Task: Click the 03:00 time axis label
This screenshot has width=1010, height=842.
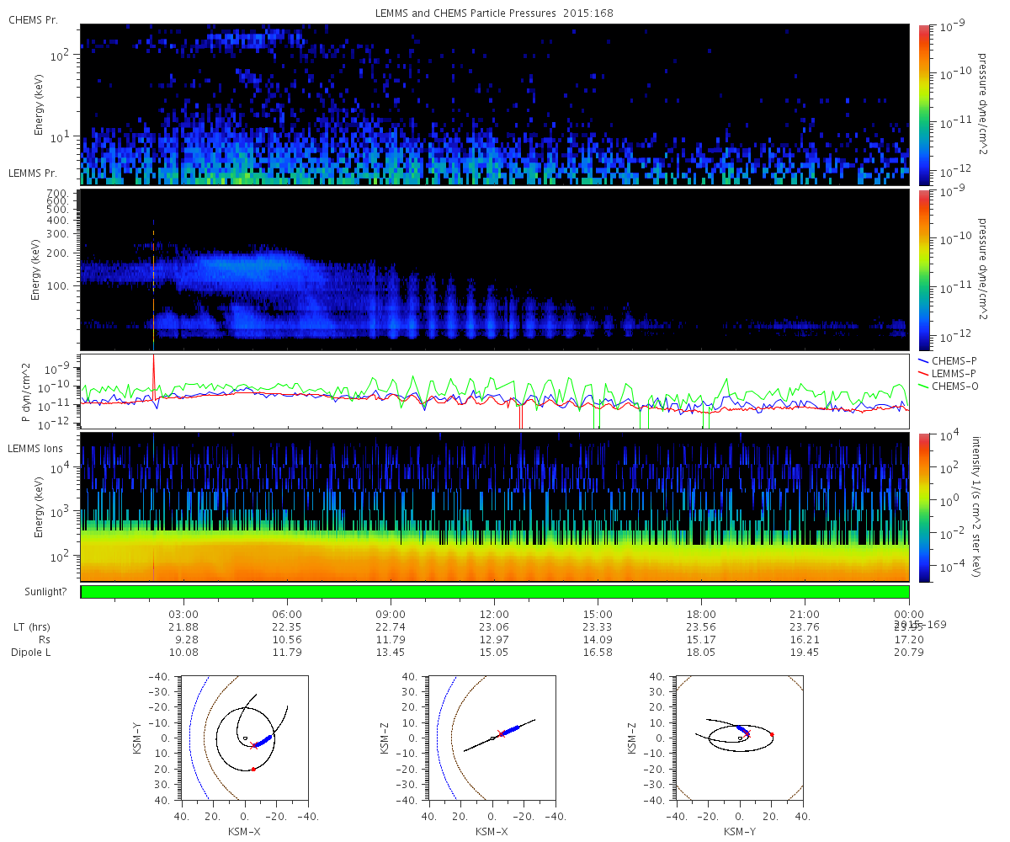Action: [x=184, y=615]
